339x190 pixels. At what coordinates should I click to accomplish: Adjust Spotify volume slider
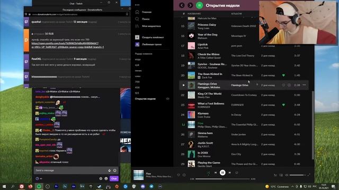pos(298,175)
